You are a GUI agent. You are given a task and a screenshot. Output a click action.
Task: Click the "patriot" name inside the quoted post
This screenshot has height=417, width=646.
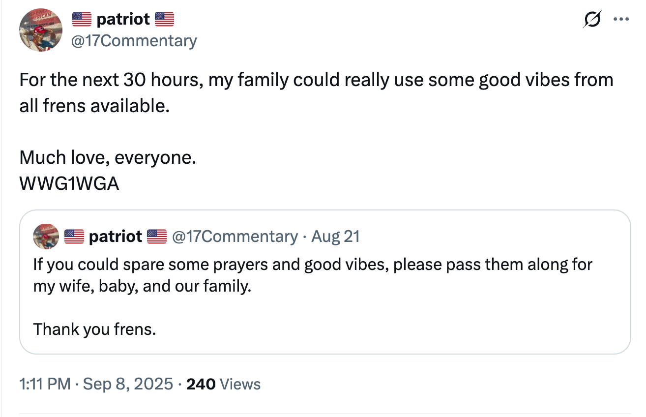click(x=116, y=237)
